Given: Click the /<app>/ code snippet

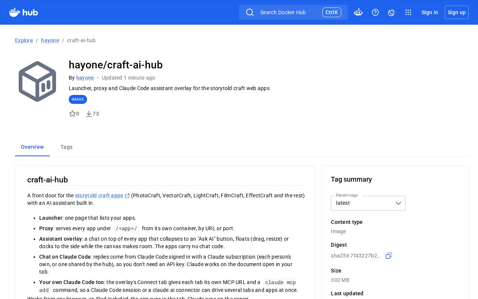Looking at the screenshot, I should click(x=126, y=228).
